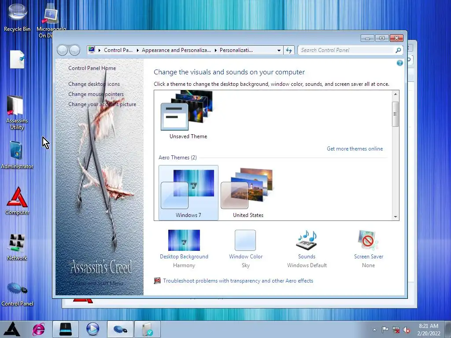Expand arrow after Appearance and Personalization crumb
The height and width of the screenshot is (338, 451).
pyautogui.click(x=215, y=50)
